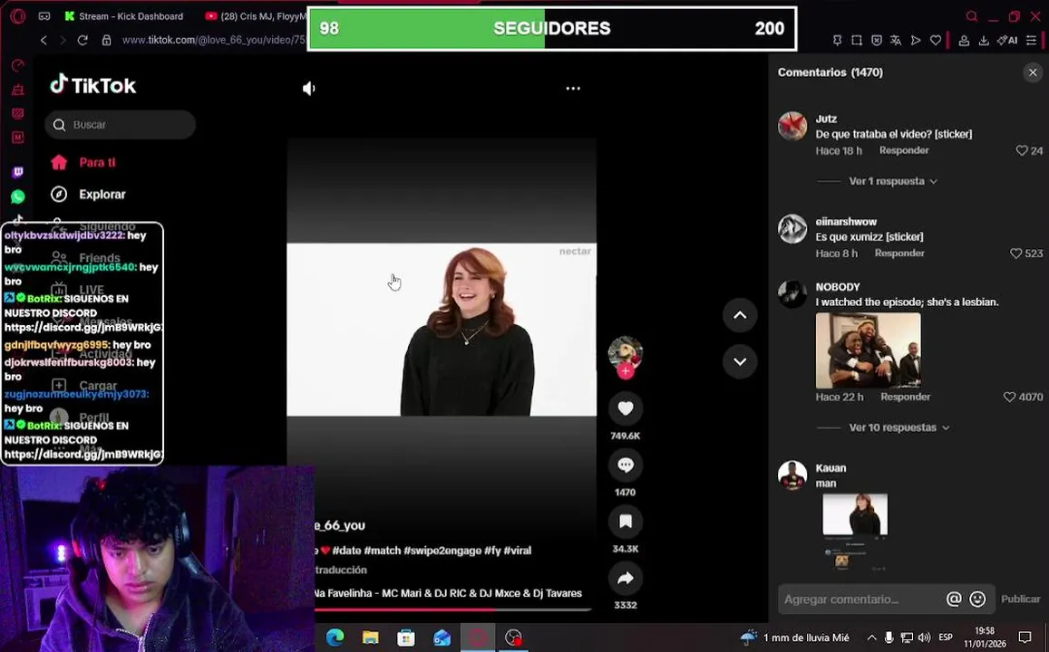Open the browser tab search magnifier
This screenshot has height=652, width=1049.
tap(971, 16)
